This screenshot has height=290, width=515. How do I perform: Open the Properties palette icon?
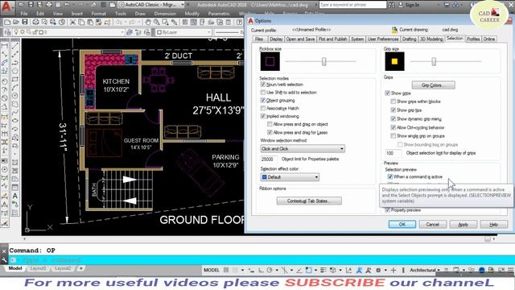185,22
